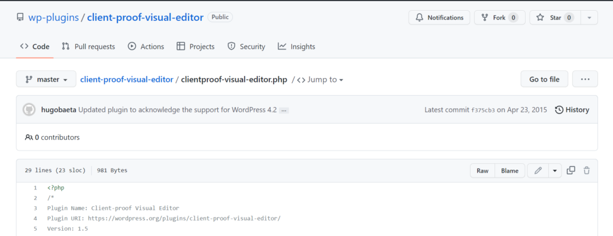Copy raw contents with the copy icon

tap(570, 170)
